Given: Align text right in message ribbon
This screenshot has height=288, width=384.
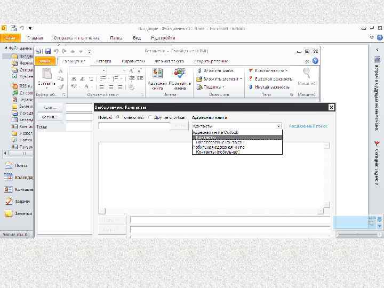Looking at the screenshot, I should tap(119, 87).
